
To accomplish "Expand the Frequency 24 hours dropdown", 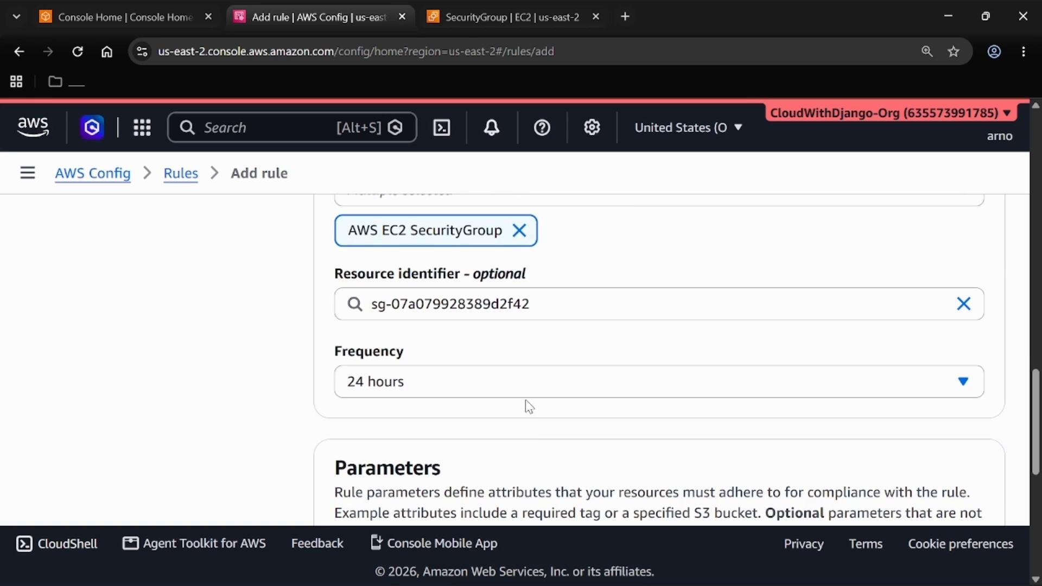I will (x=659, y=381).
